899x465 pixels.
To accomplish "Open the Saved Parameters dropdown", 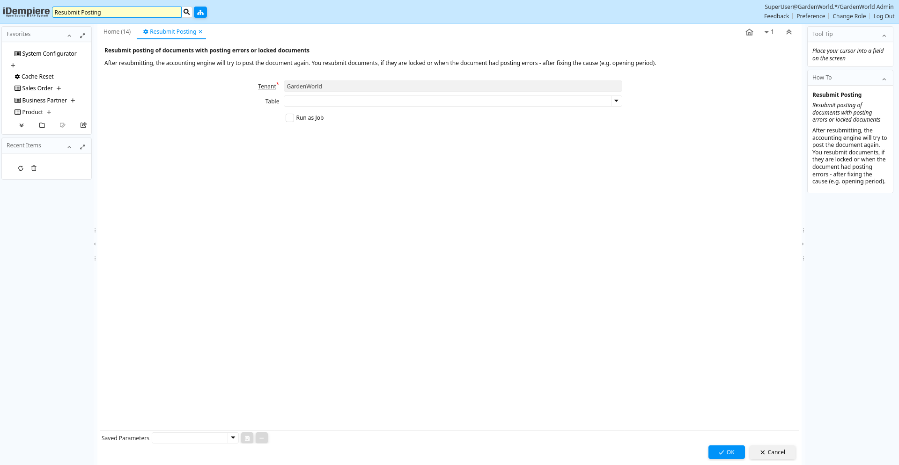I will pos(233,438).
